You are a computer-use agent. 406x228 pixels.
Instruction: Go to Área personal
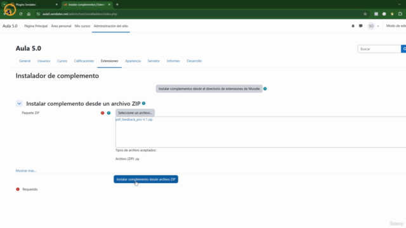coord(61,26)
